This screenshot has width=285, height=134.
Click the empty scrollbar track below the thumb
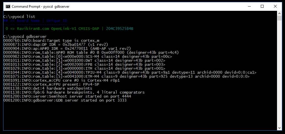pos(279,74)
